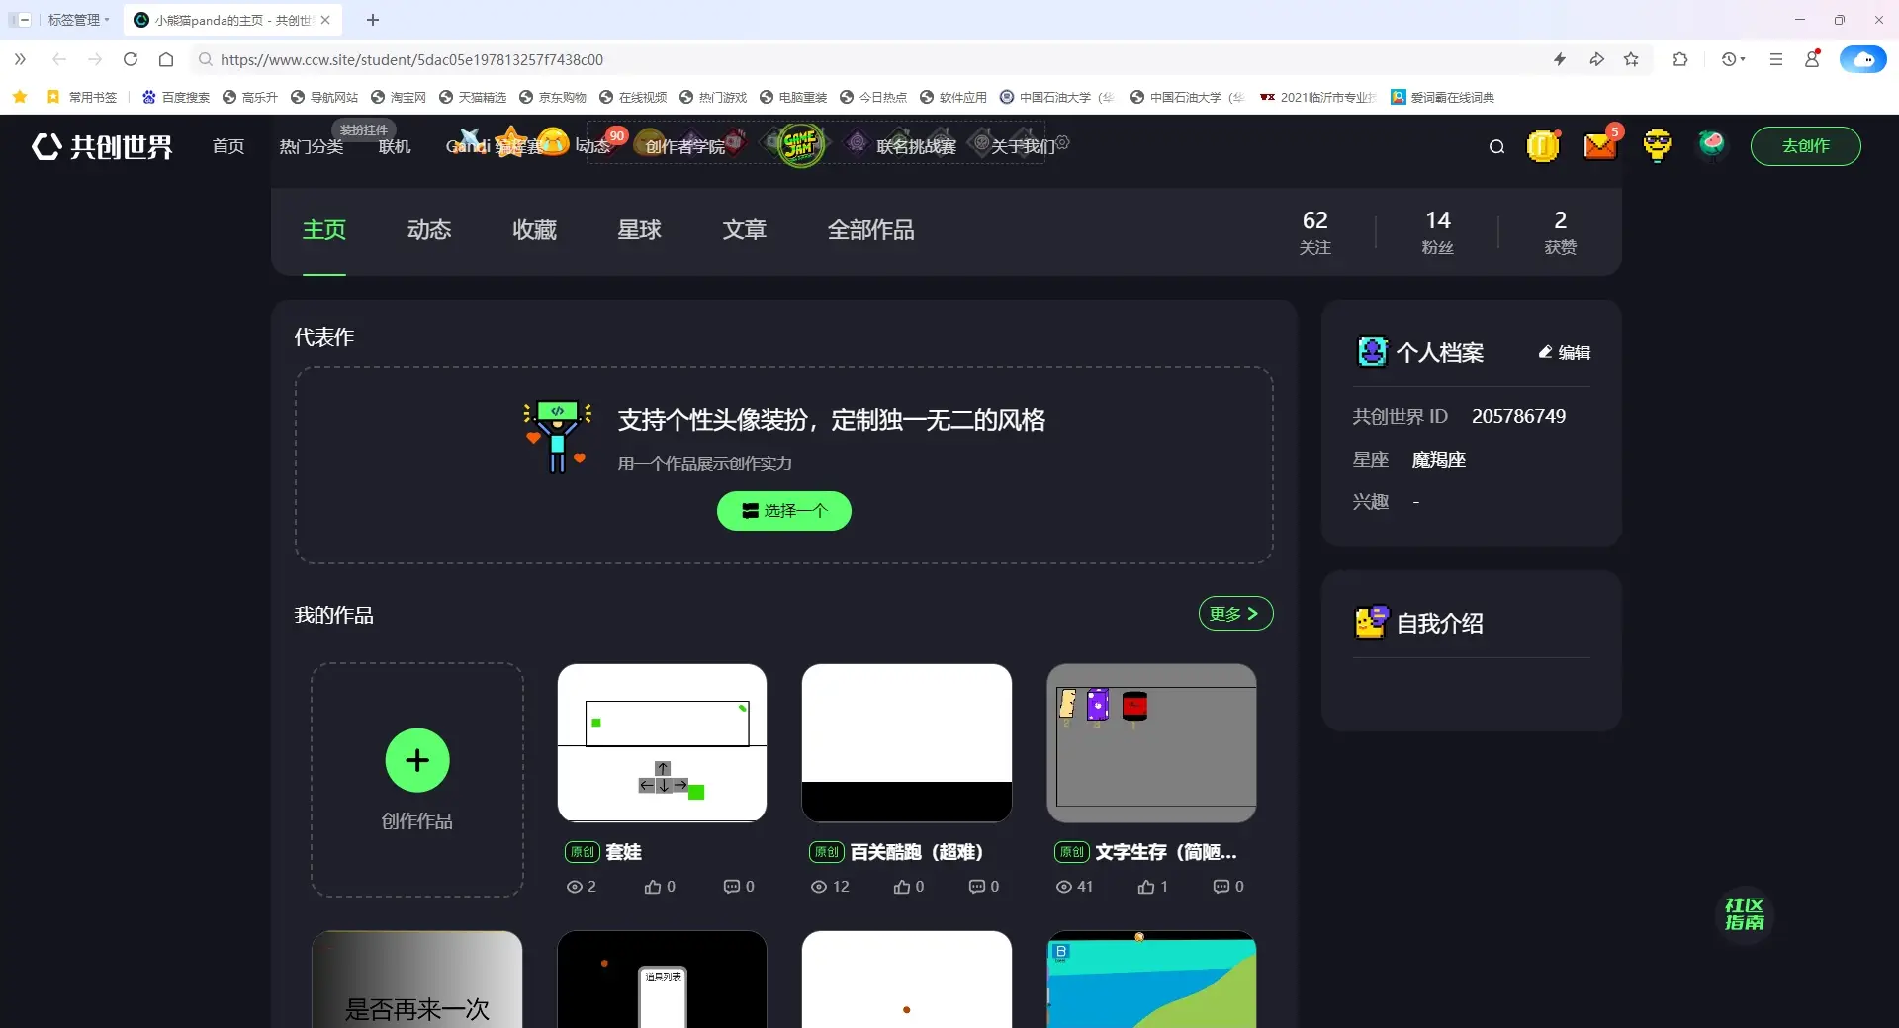The image size is (1899, 1028).
Task: Open the site search magnifier icon
Action: click(1496, 146)
